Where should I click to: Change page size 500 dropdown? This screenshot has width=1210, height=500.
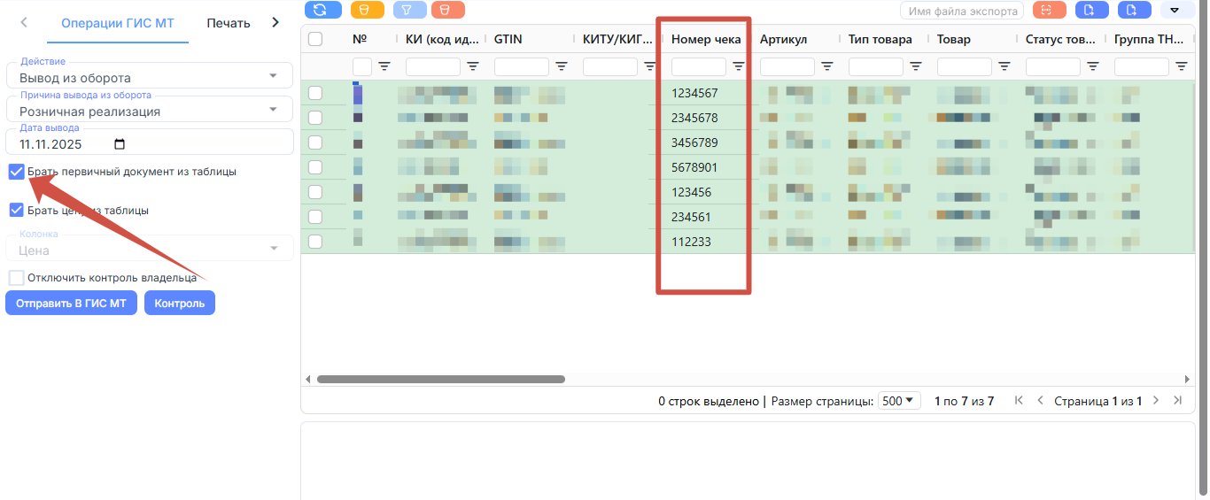(x=899, y=401)
